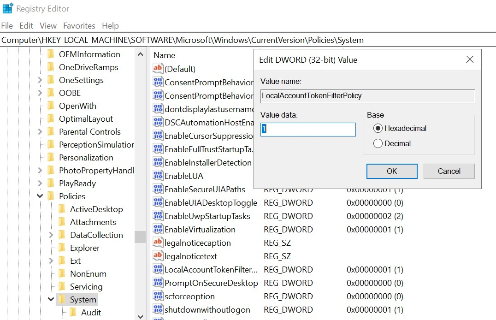
Task: Open the Edit menu
Action: click(x=26, y=26)
